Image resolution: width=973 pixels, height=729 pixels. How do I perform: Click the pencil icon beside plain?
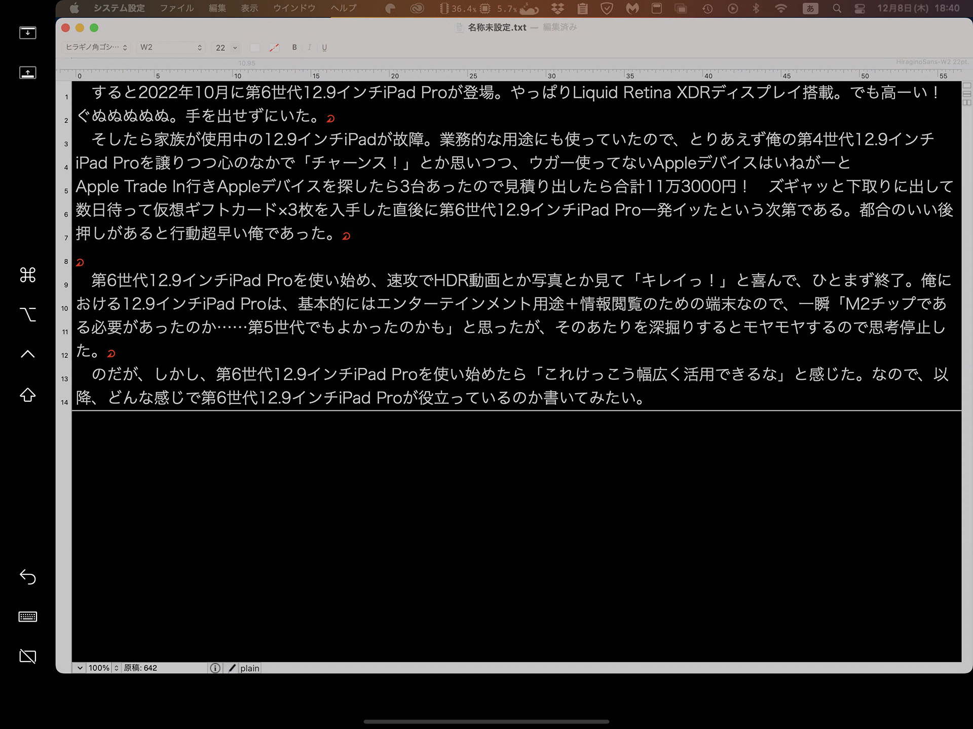pyautogui.click(x=232, y=668)
